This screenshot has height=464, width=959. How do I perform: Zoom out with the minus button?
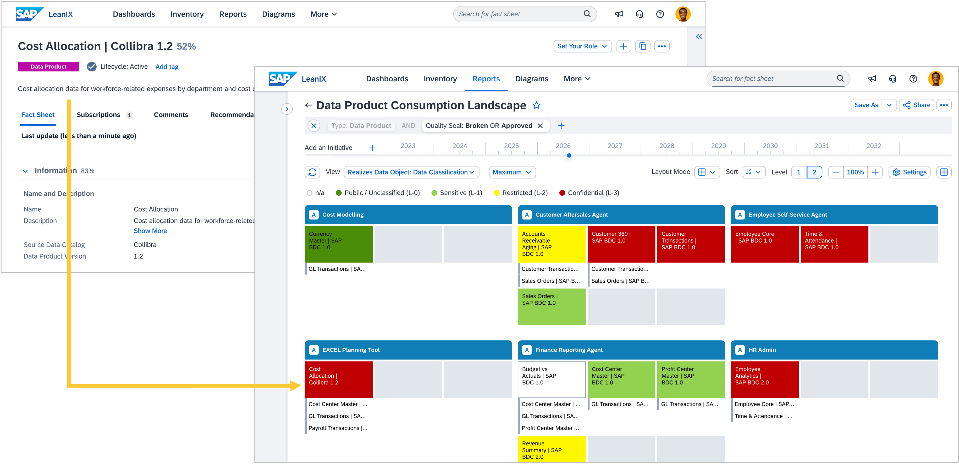coord(836,172)
